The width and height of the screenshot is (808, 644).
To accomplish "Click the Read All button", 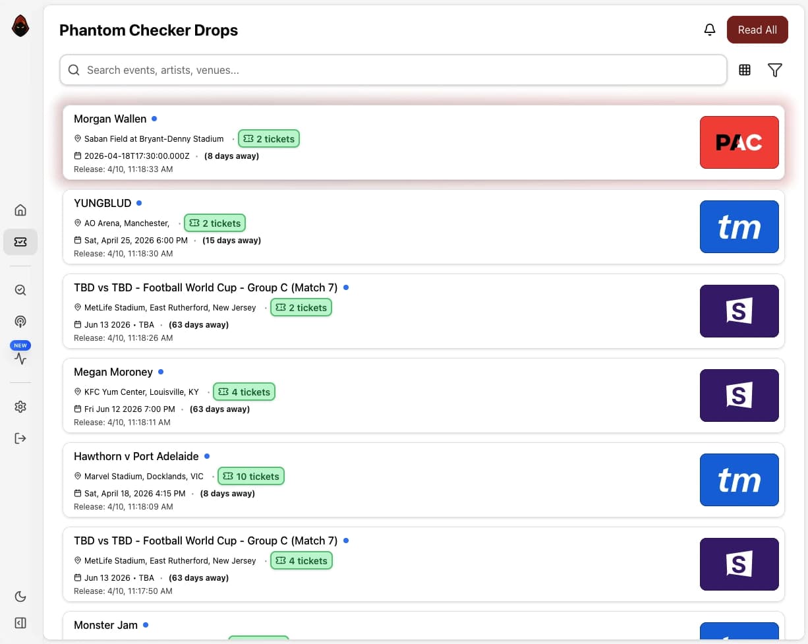I will [757, 29].
